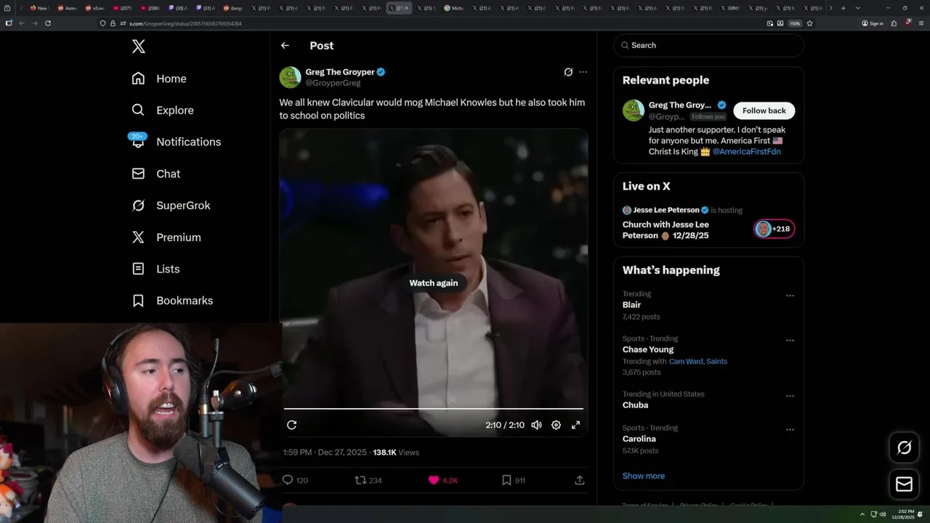
Task: Open Premium in the sidebar
Action: [x=166, y=237]
